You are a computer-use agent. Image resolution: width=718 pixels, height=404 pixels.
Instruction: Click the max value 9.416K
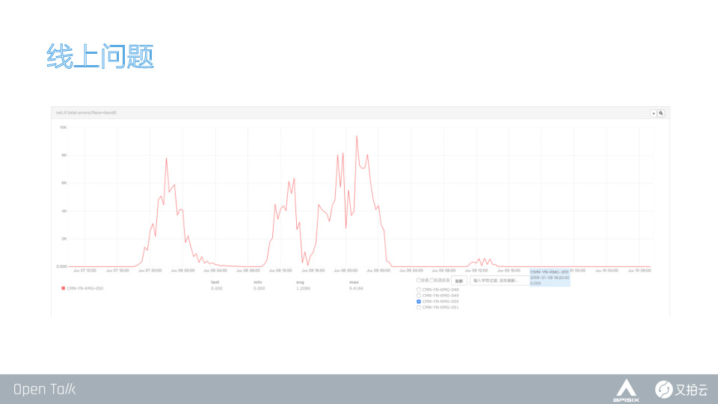pyautogui.click(x=356, y=289)
